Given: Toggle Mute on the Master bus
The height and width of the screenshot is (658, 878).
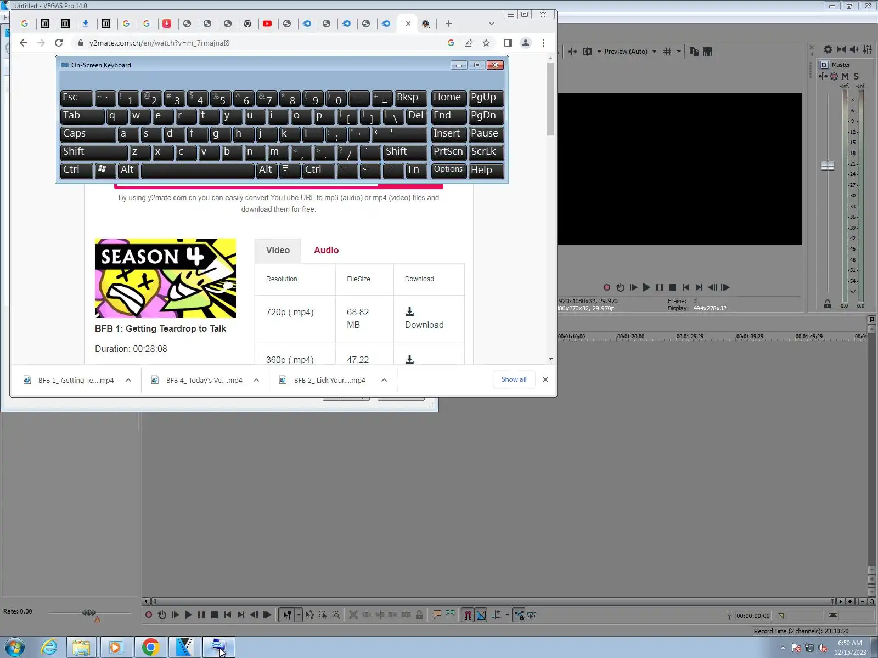Looking at the screenshot, I should pos(845,76).
